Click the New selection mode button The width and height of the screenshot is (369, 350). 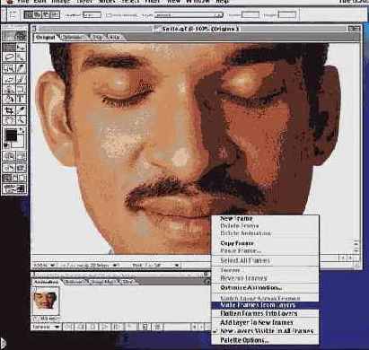pos(29,14)
